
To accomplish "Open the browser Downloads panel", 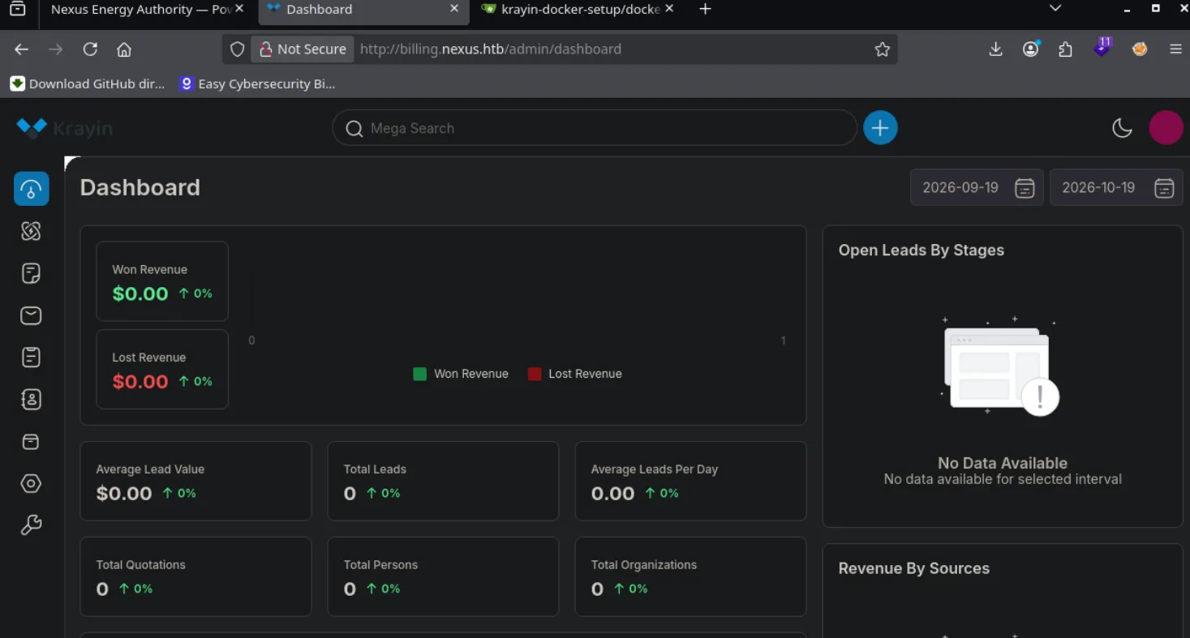I will click(995, 49).
